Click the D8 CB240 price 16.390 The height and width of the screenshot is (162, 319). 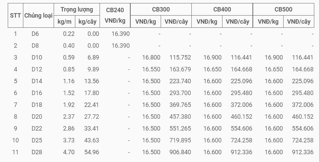tap(121, 46)
